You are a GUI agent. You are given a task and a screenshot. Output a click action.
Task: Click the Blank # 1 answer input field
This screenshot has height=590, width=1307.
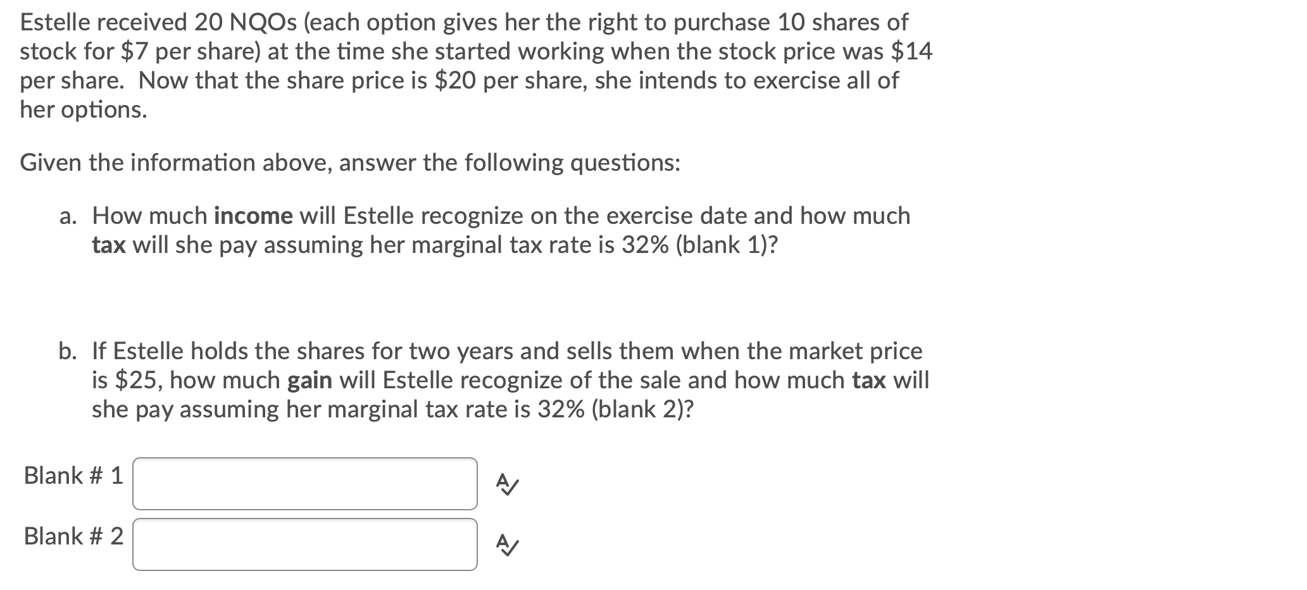point(304,484)
